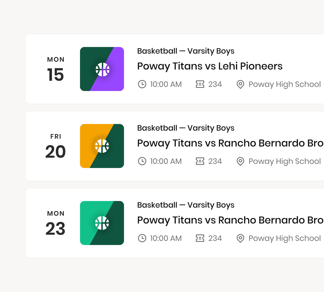
Task: Open the teal and dark green basketball thumbnail
Action: point(102,223)
